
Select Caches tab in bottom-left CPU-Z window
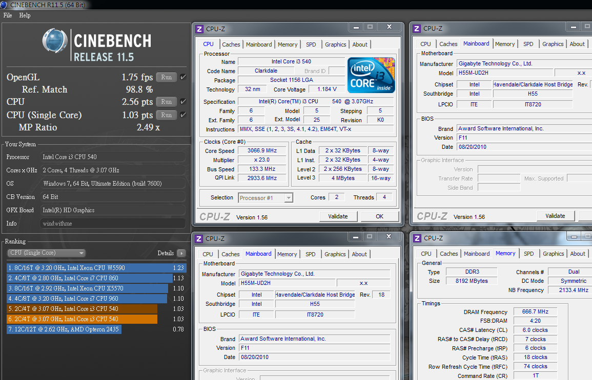point(230,254)
